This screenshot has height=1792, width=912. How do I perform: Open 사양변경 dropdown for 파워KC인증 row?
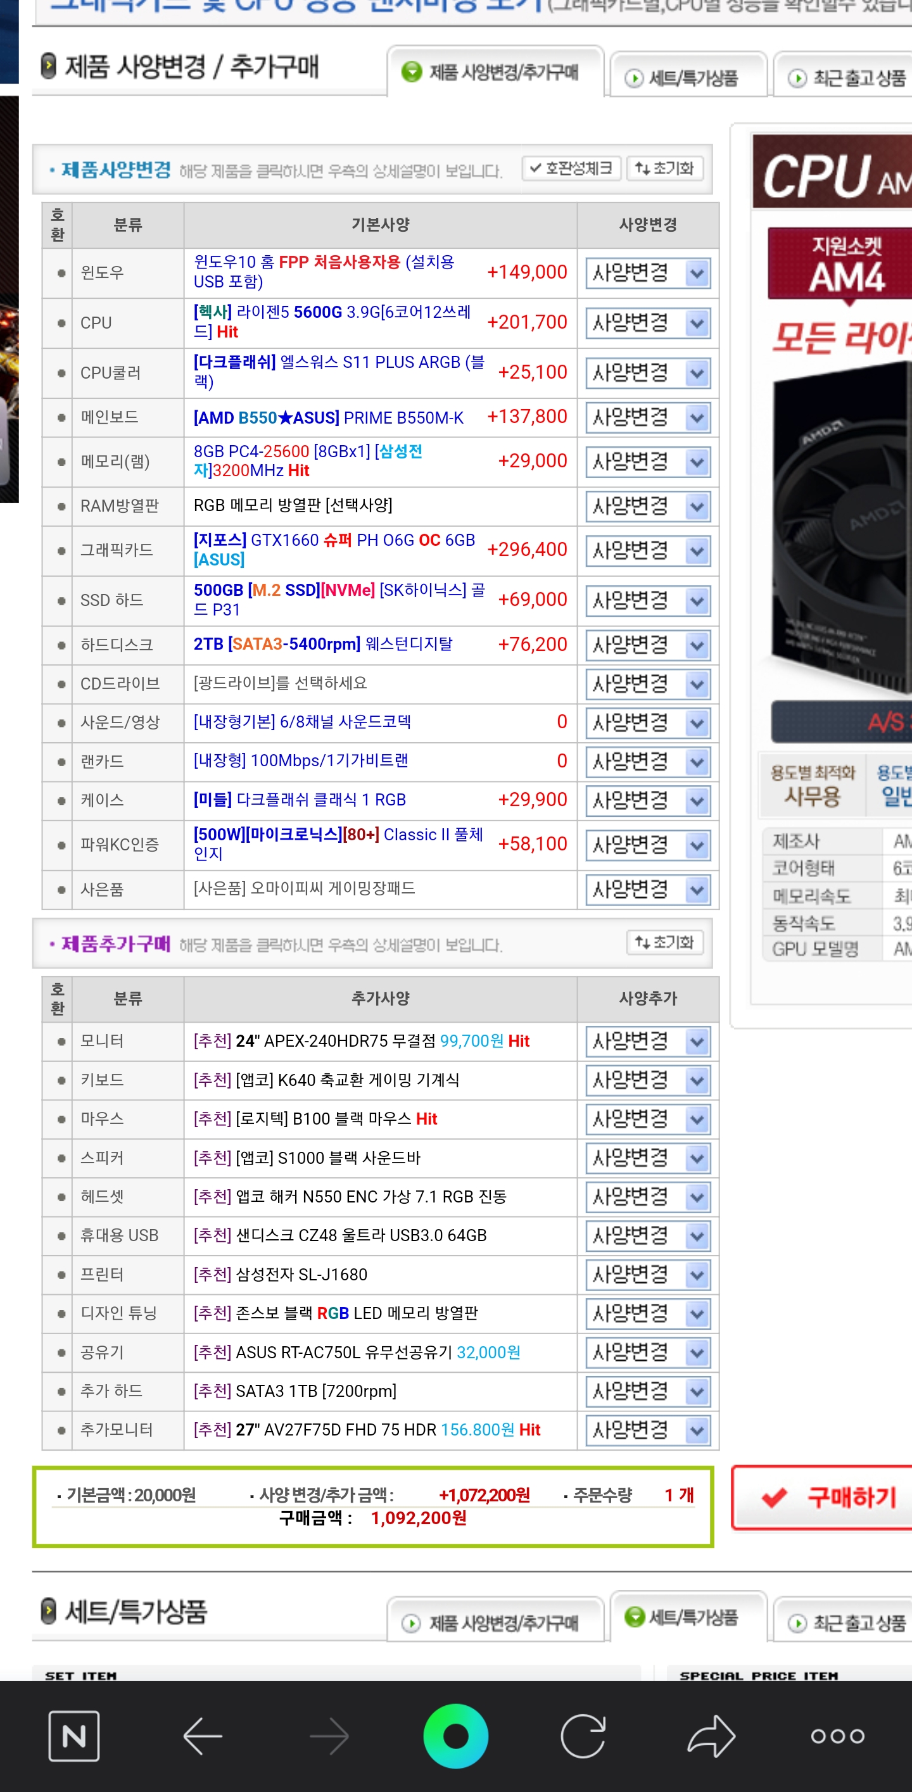pos(648,845)
